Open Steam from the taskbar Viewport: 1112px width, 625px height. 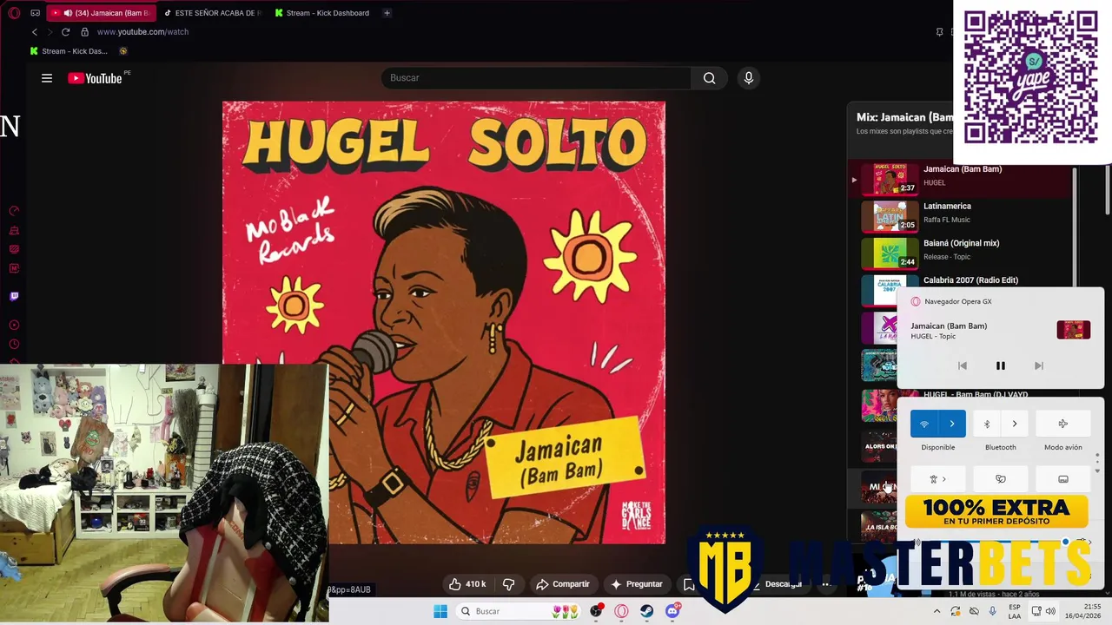point(647,611)
